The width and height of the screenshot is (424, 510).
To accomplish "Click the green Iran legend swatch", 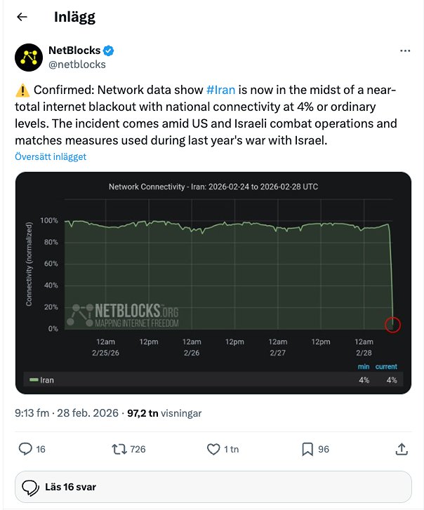I will pyautogui.click(x=32, y=380).
